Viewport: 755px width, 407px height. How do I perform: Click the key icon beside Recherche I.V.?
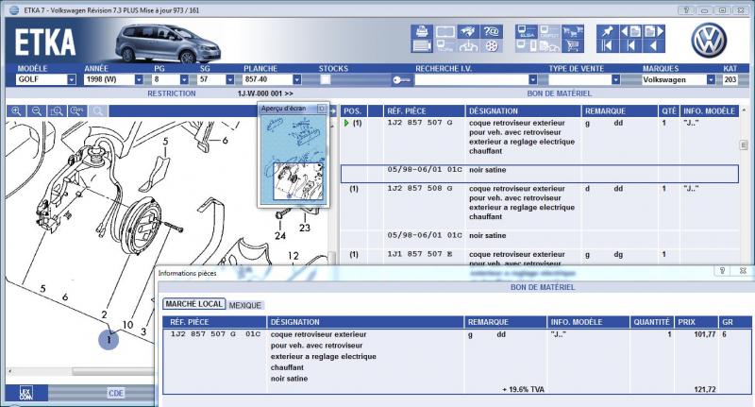(x=402, y=80)
